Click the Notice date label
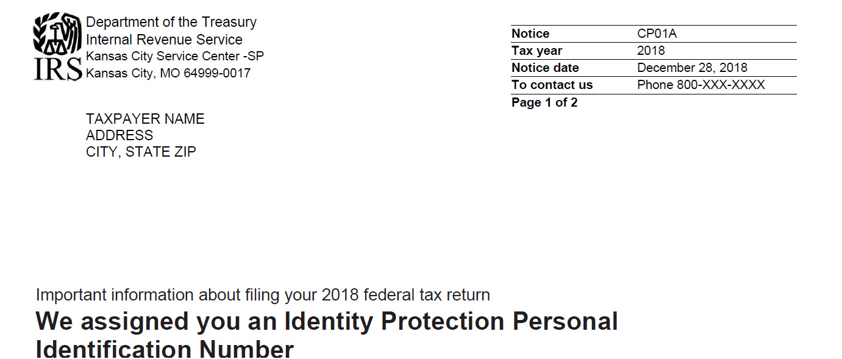 545,68
